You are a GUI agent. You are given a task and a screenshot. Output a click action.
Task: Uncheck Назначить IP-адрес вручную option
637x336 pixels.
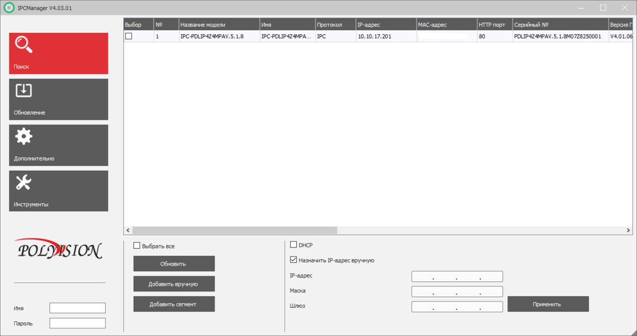[x=294, y=260]
